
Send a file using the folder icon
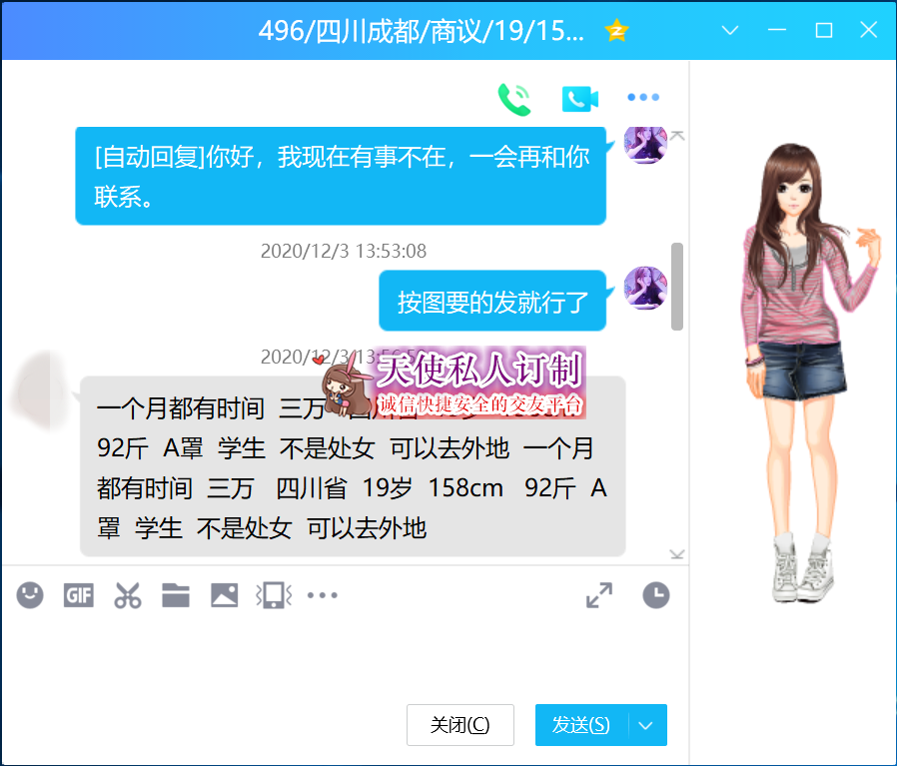pyautogui.click(x=175, y=594)
